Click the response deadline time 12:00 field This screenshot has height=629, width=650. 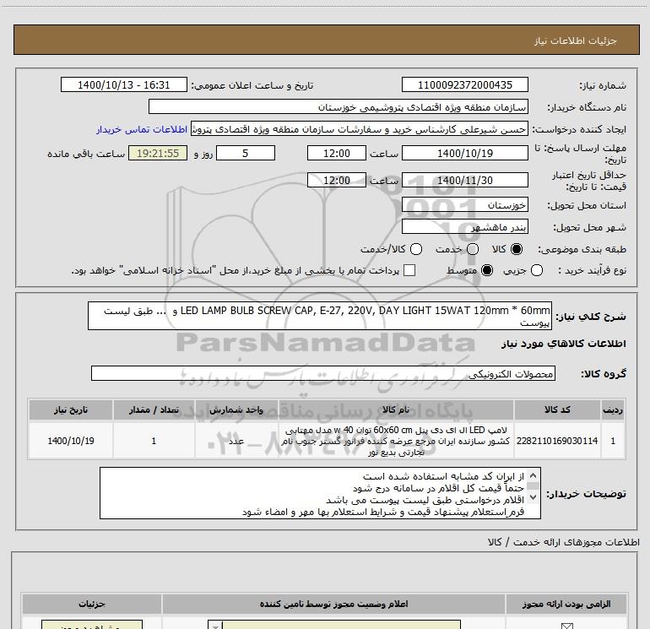[337, 153]
